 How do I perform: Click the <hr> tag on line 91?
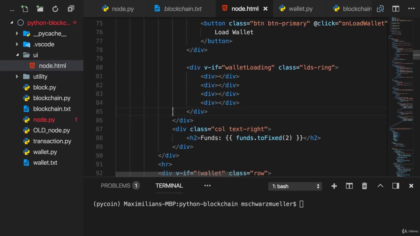pos(165,164)
